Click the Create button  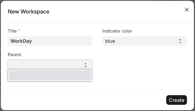[x=176, y=100]
